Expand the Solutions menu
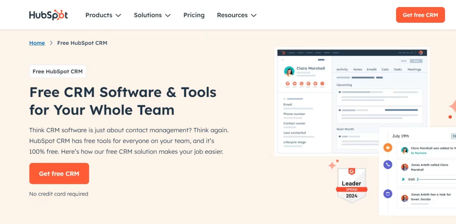This screenshot has width=456, height=224. tap(152, 15)
